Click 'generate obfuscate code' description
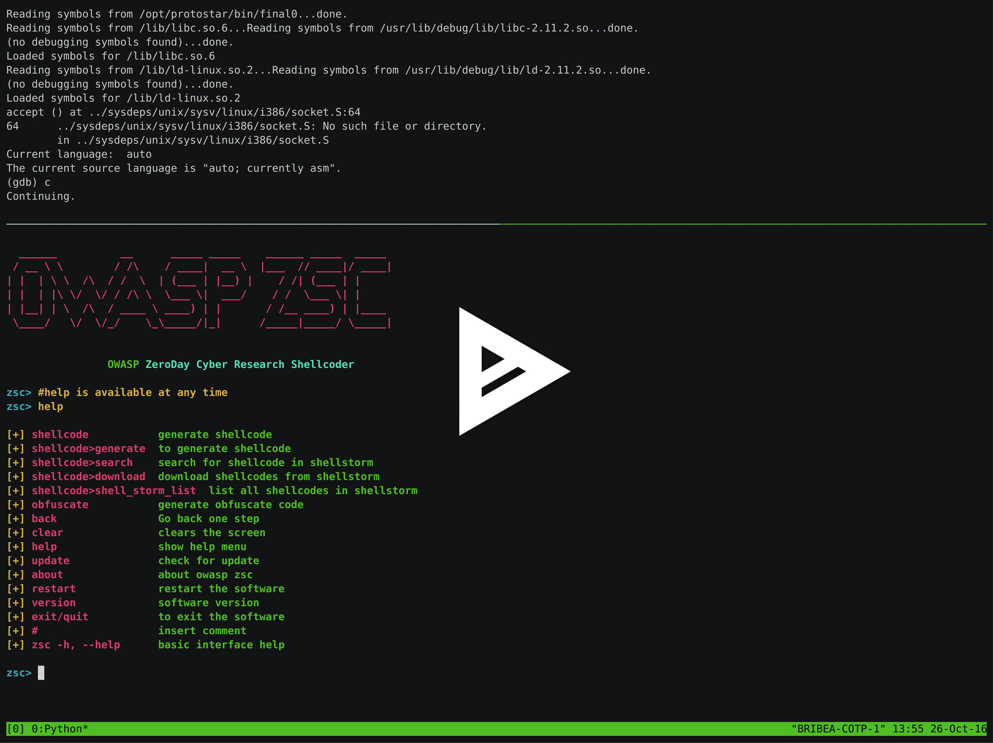The width and height of the screenshot is (993, 743). click(x=231, y=505)
